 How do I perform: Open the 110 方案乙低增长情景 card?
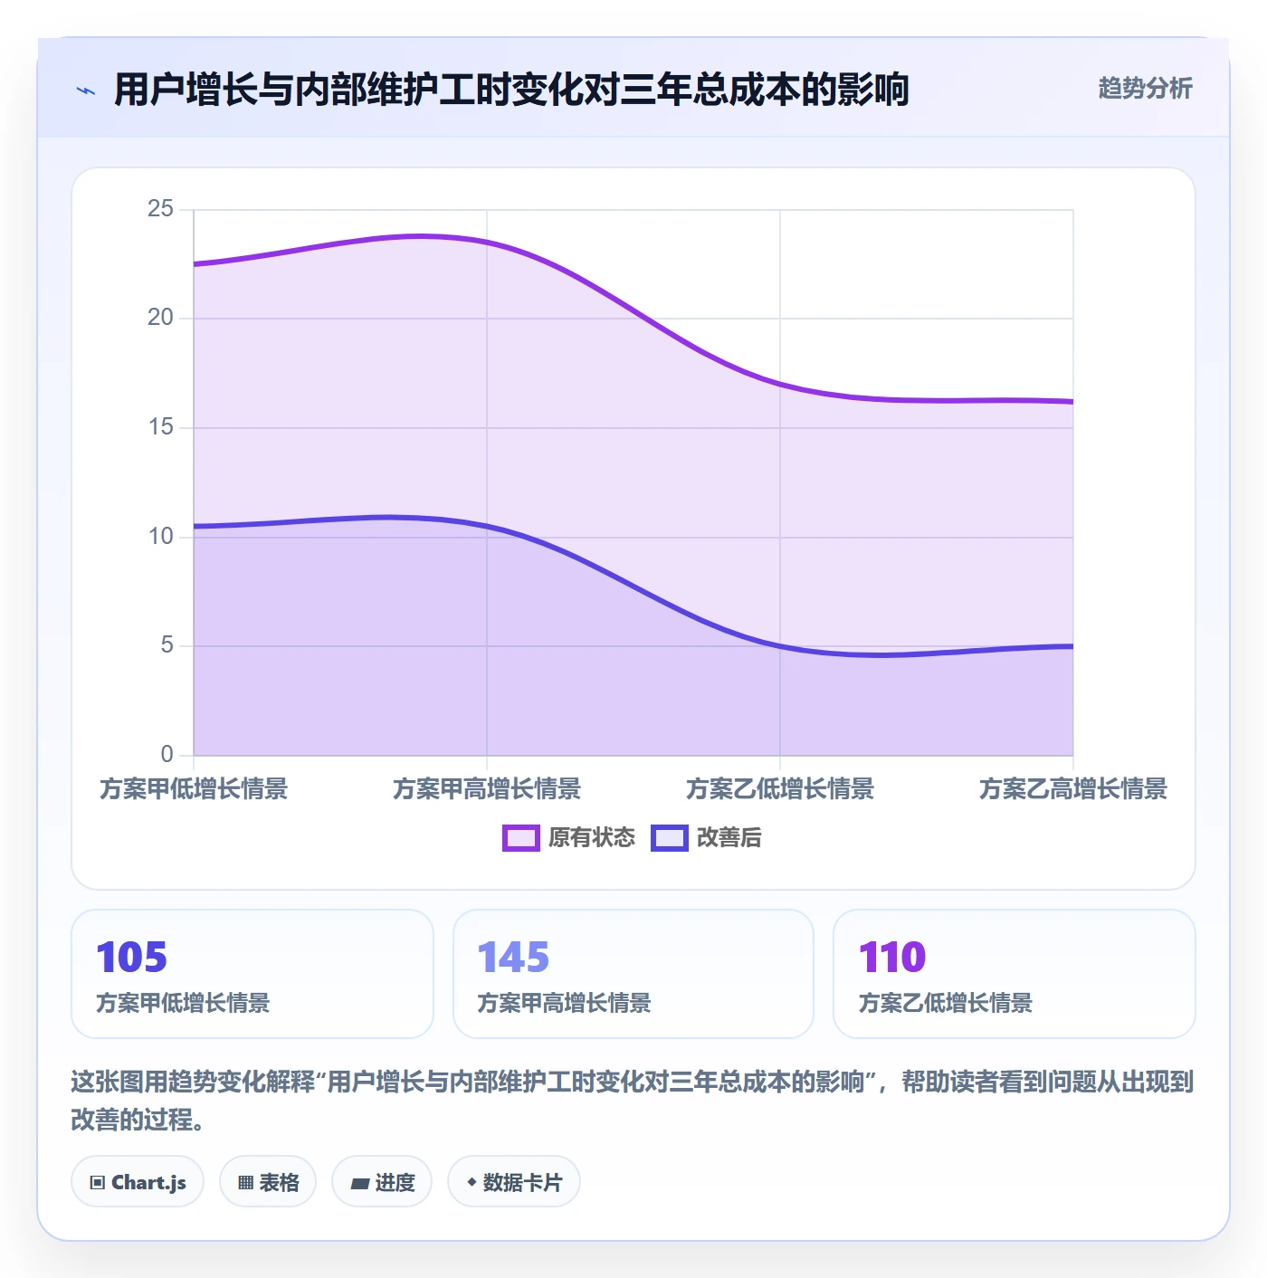click(x=1015, y=974)
